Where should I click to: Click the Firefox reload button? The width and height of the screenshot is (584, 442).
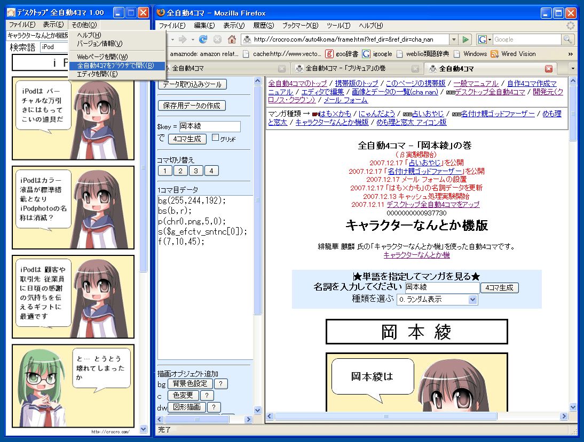203,39
